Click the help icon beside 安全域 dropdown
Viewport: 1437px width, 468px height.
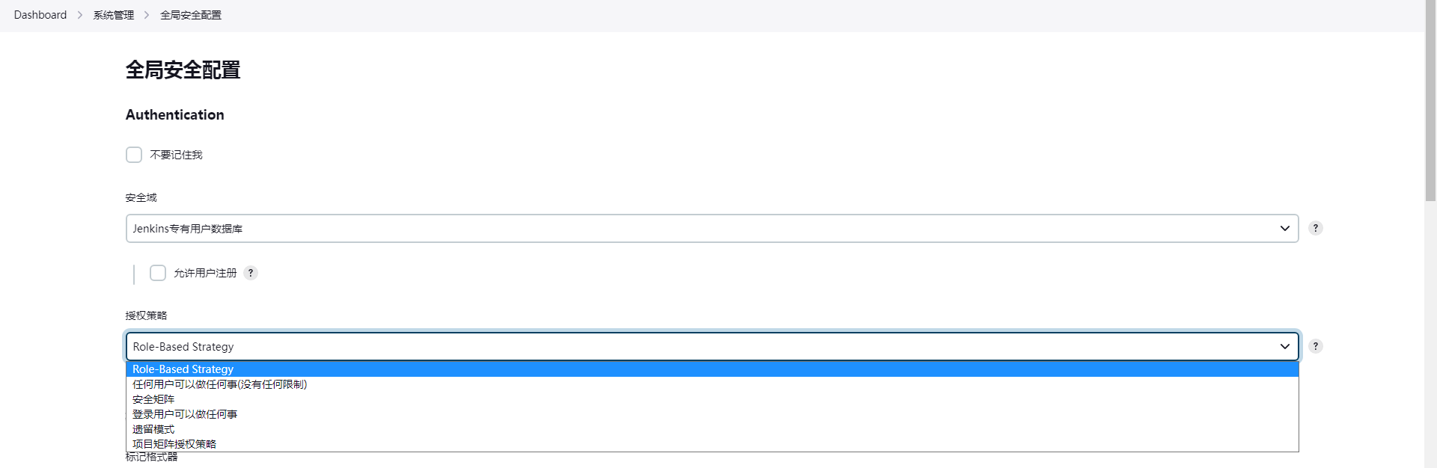coord(1315,228)
